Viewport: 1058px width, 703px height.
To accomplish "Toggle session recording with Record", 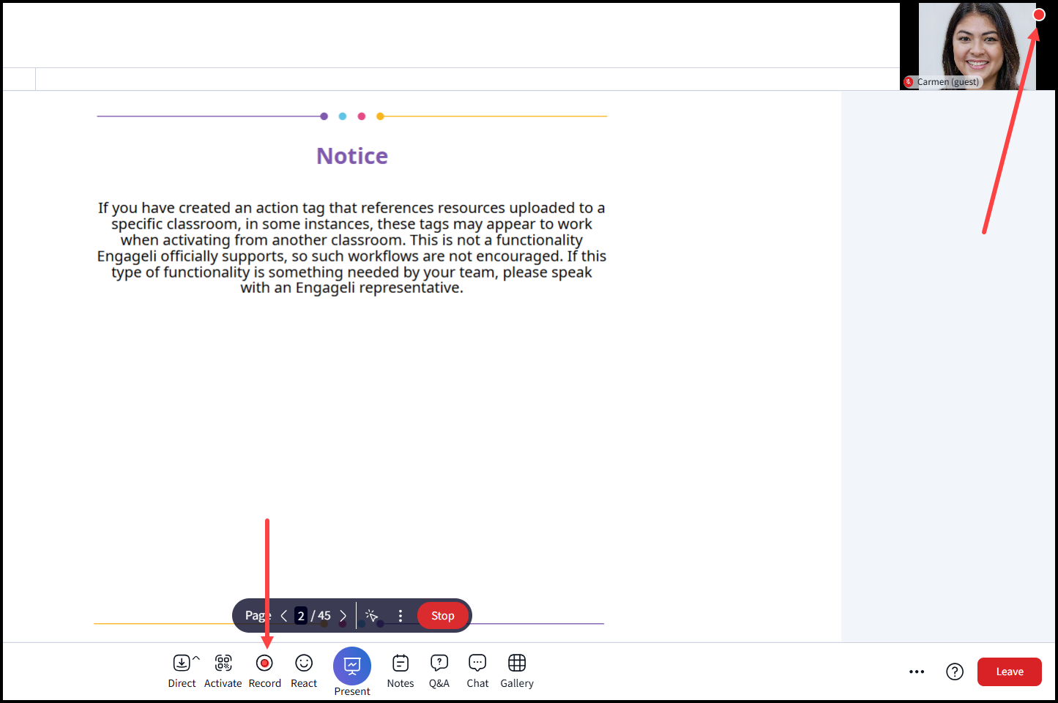I will 264,663.
